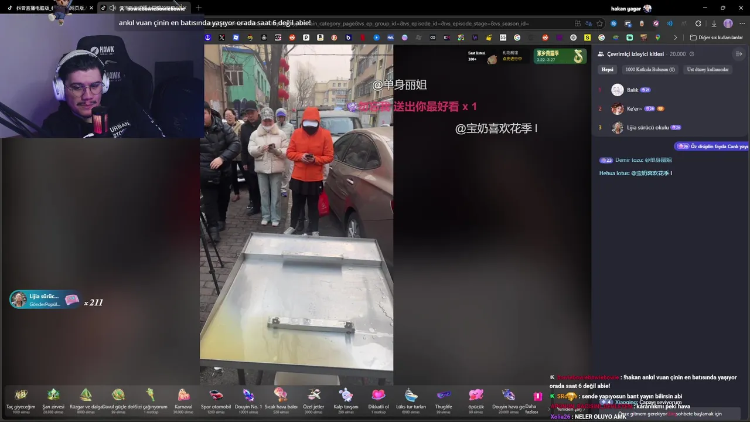Open the Saat listesi 100+ ranking

pos(482,56)
